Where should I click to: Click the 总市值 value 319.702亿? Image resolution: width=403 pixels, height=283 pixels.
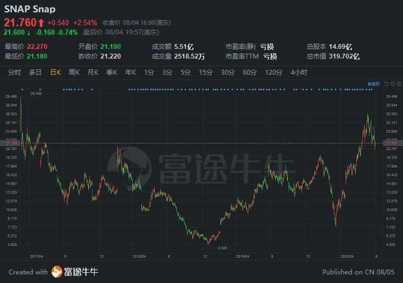[x=344, y=56]
